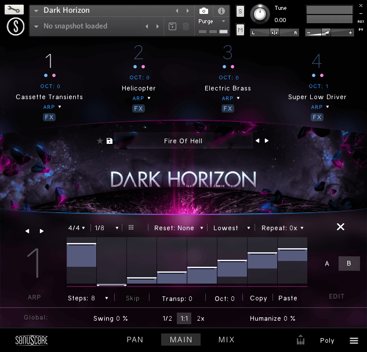Select arp pattern B
This screenshot has width=367, height=352.
tap(349, 263)
